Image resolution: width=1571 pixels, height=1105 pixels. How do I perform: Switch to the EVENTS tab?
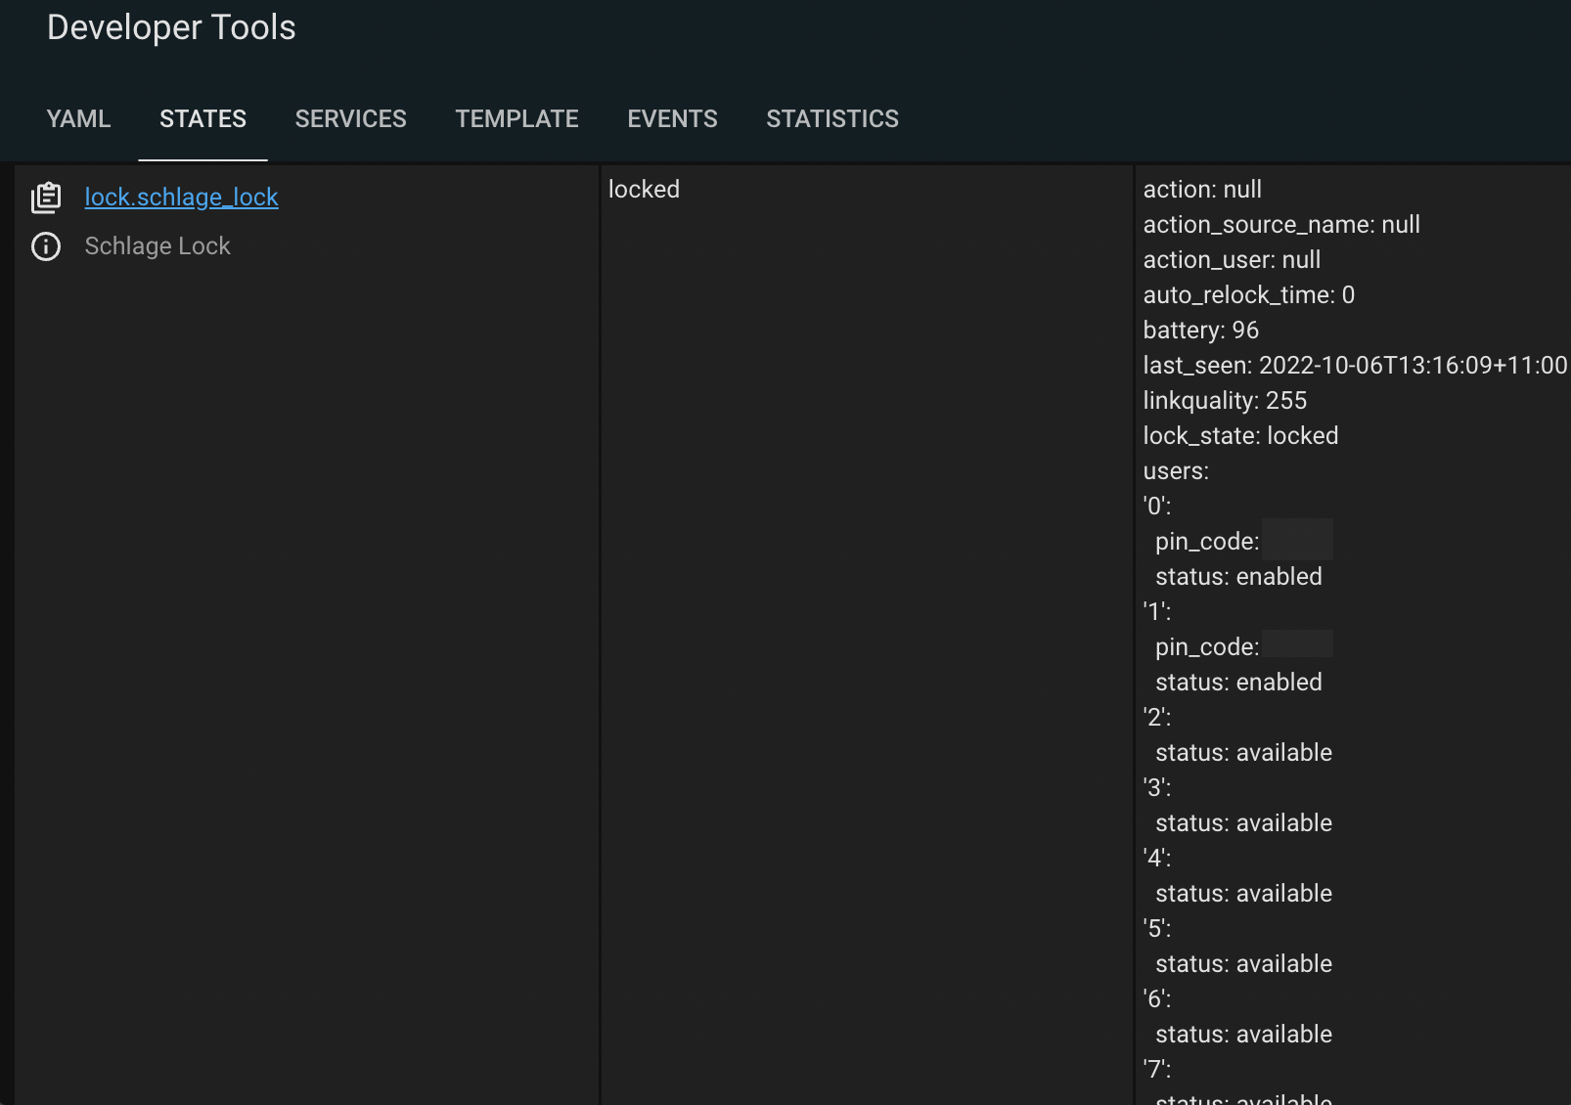(x=672, y=118)
